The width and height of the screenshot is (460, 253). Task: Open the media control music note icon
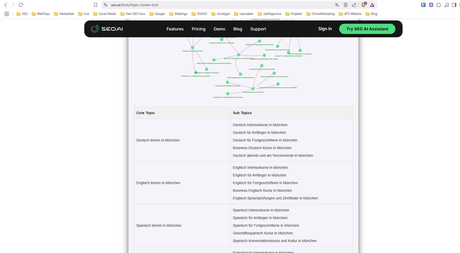(x=446, y=5)
